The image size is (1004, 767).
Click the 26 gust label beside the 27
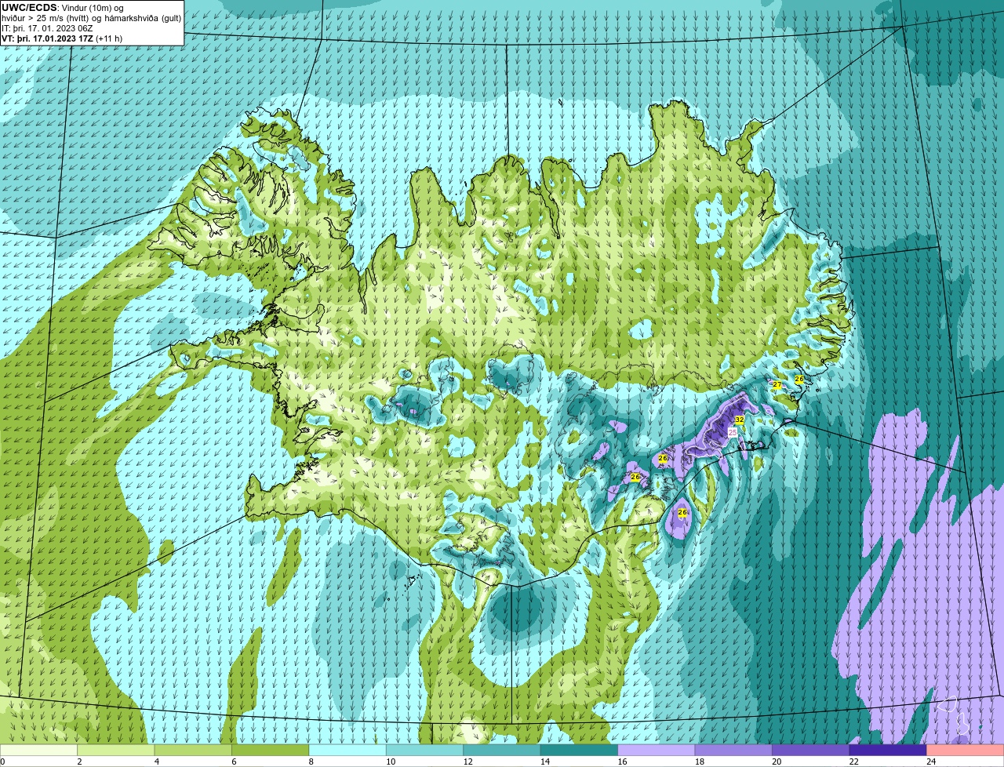click(799, 380)
